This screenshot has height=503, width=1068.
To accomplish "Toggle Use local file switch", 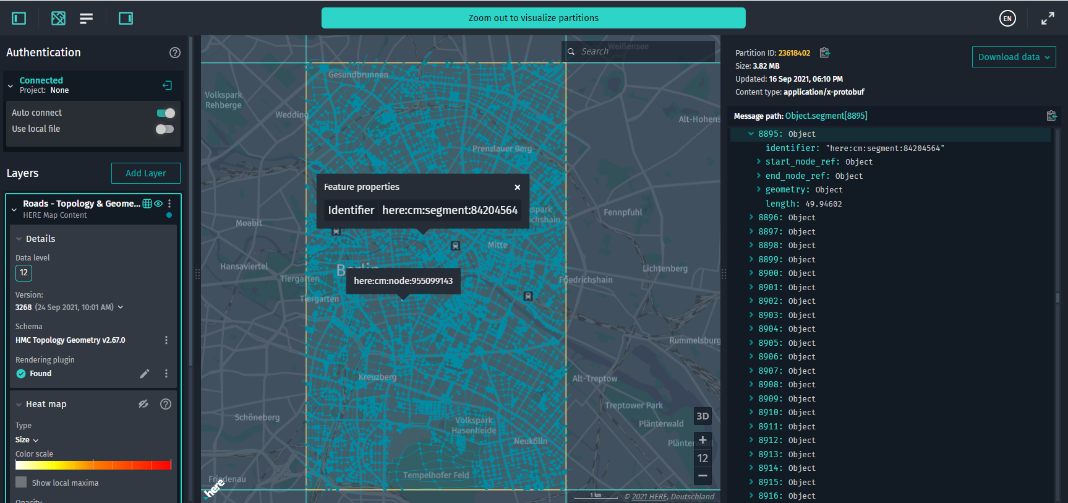I will click(x=165, y=129).
